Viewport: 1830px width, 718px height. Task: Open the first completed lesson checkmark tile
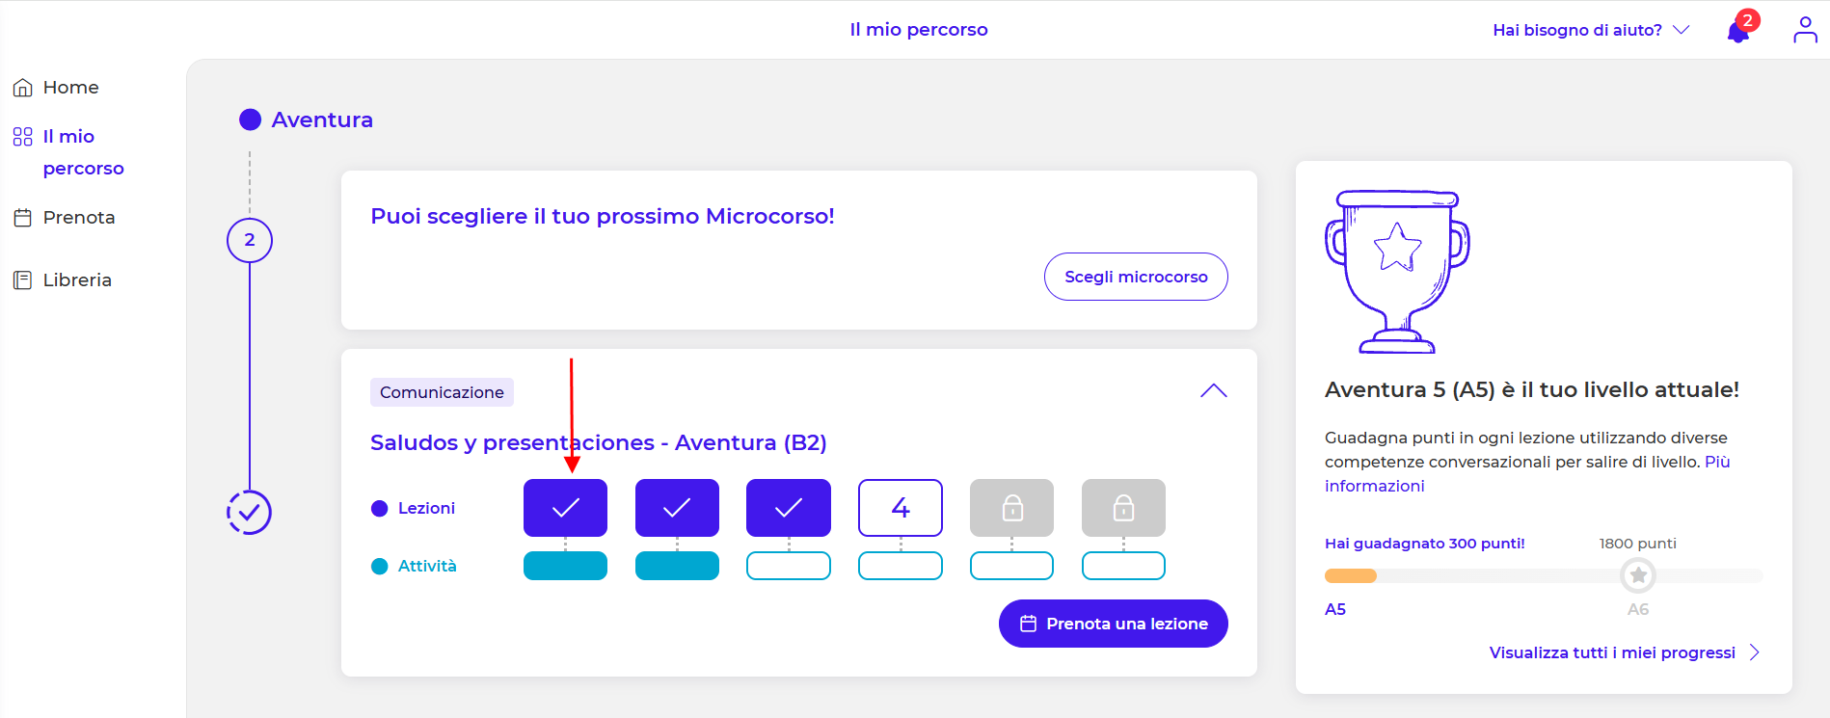[565, 508]
